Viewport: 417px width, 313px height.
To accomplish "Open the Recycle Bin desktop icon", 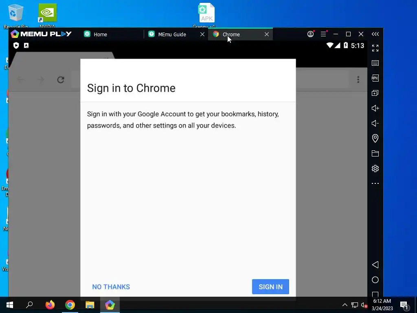I will (x=16, y=16).
